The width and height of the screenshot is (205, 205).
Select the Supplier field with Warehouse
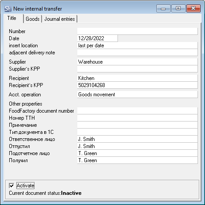(x=137, y=62)
